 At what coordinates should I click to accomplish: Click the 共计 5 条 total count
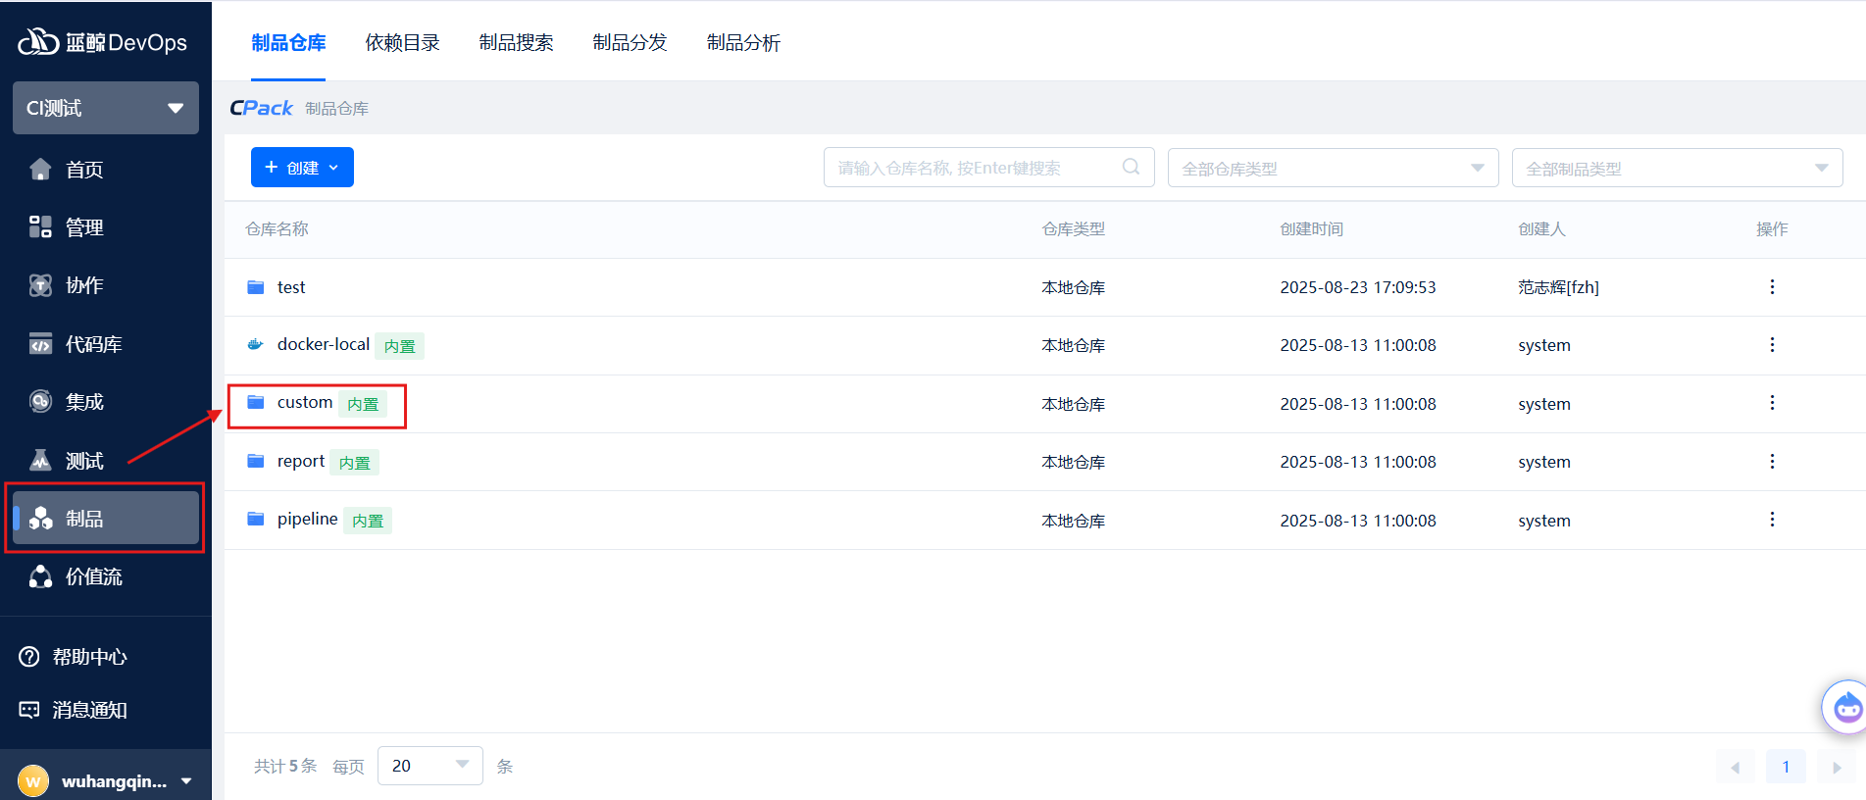285,766
